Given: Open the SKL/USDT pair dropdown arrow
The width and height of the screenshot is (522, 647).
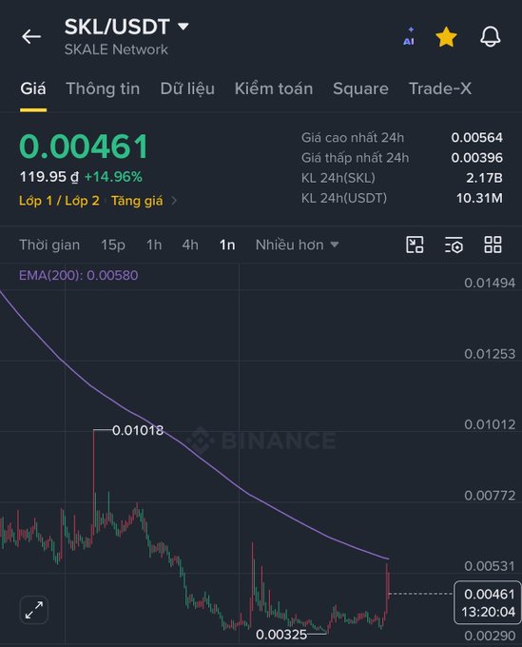Looking at the screenshot, I should pos(184,27).
